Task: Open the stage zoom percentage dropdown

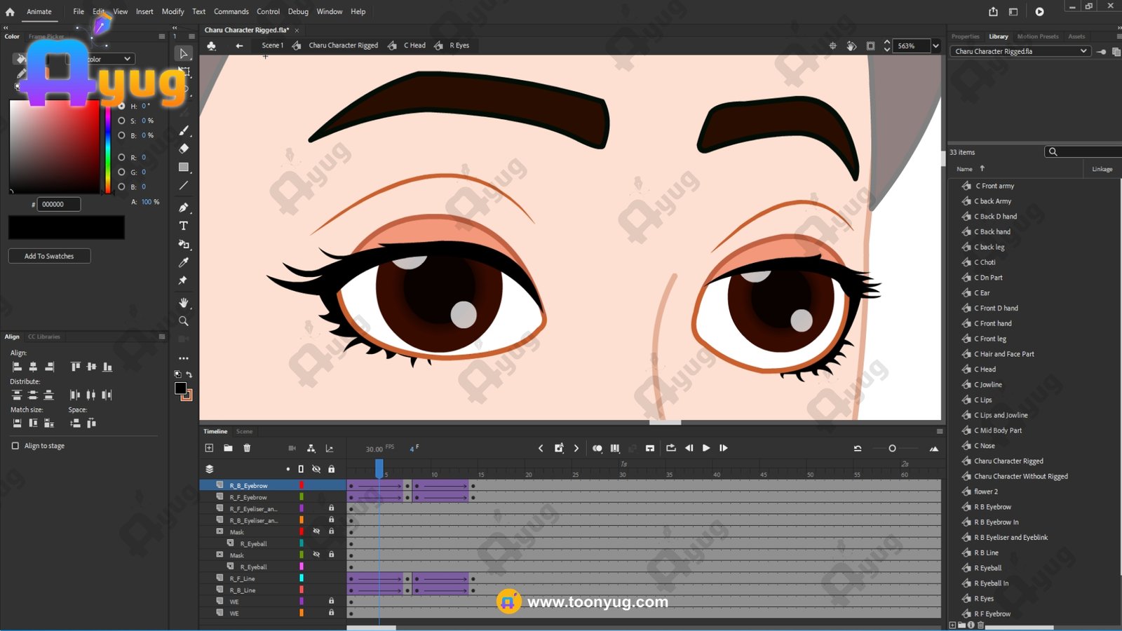Action: click(x=935, y=46)
